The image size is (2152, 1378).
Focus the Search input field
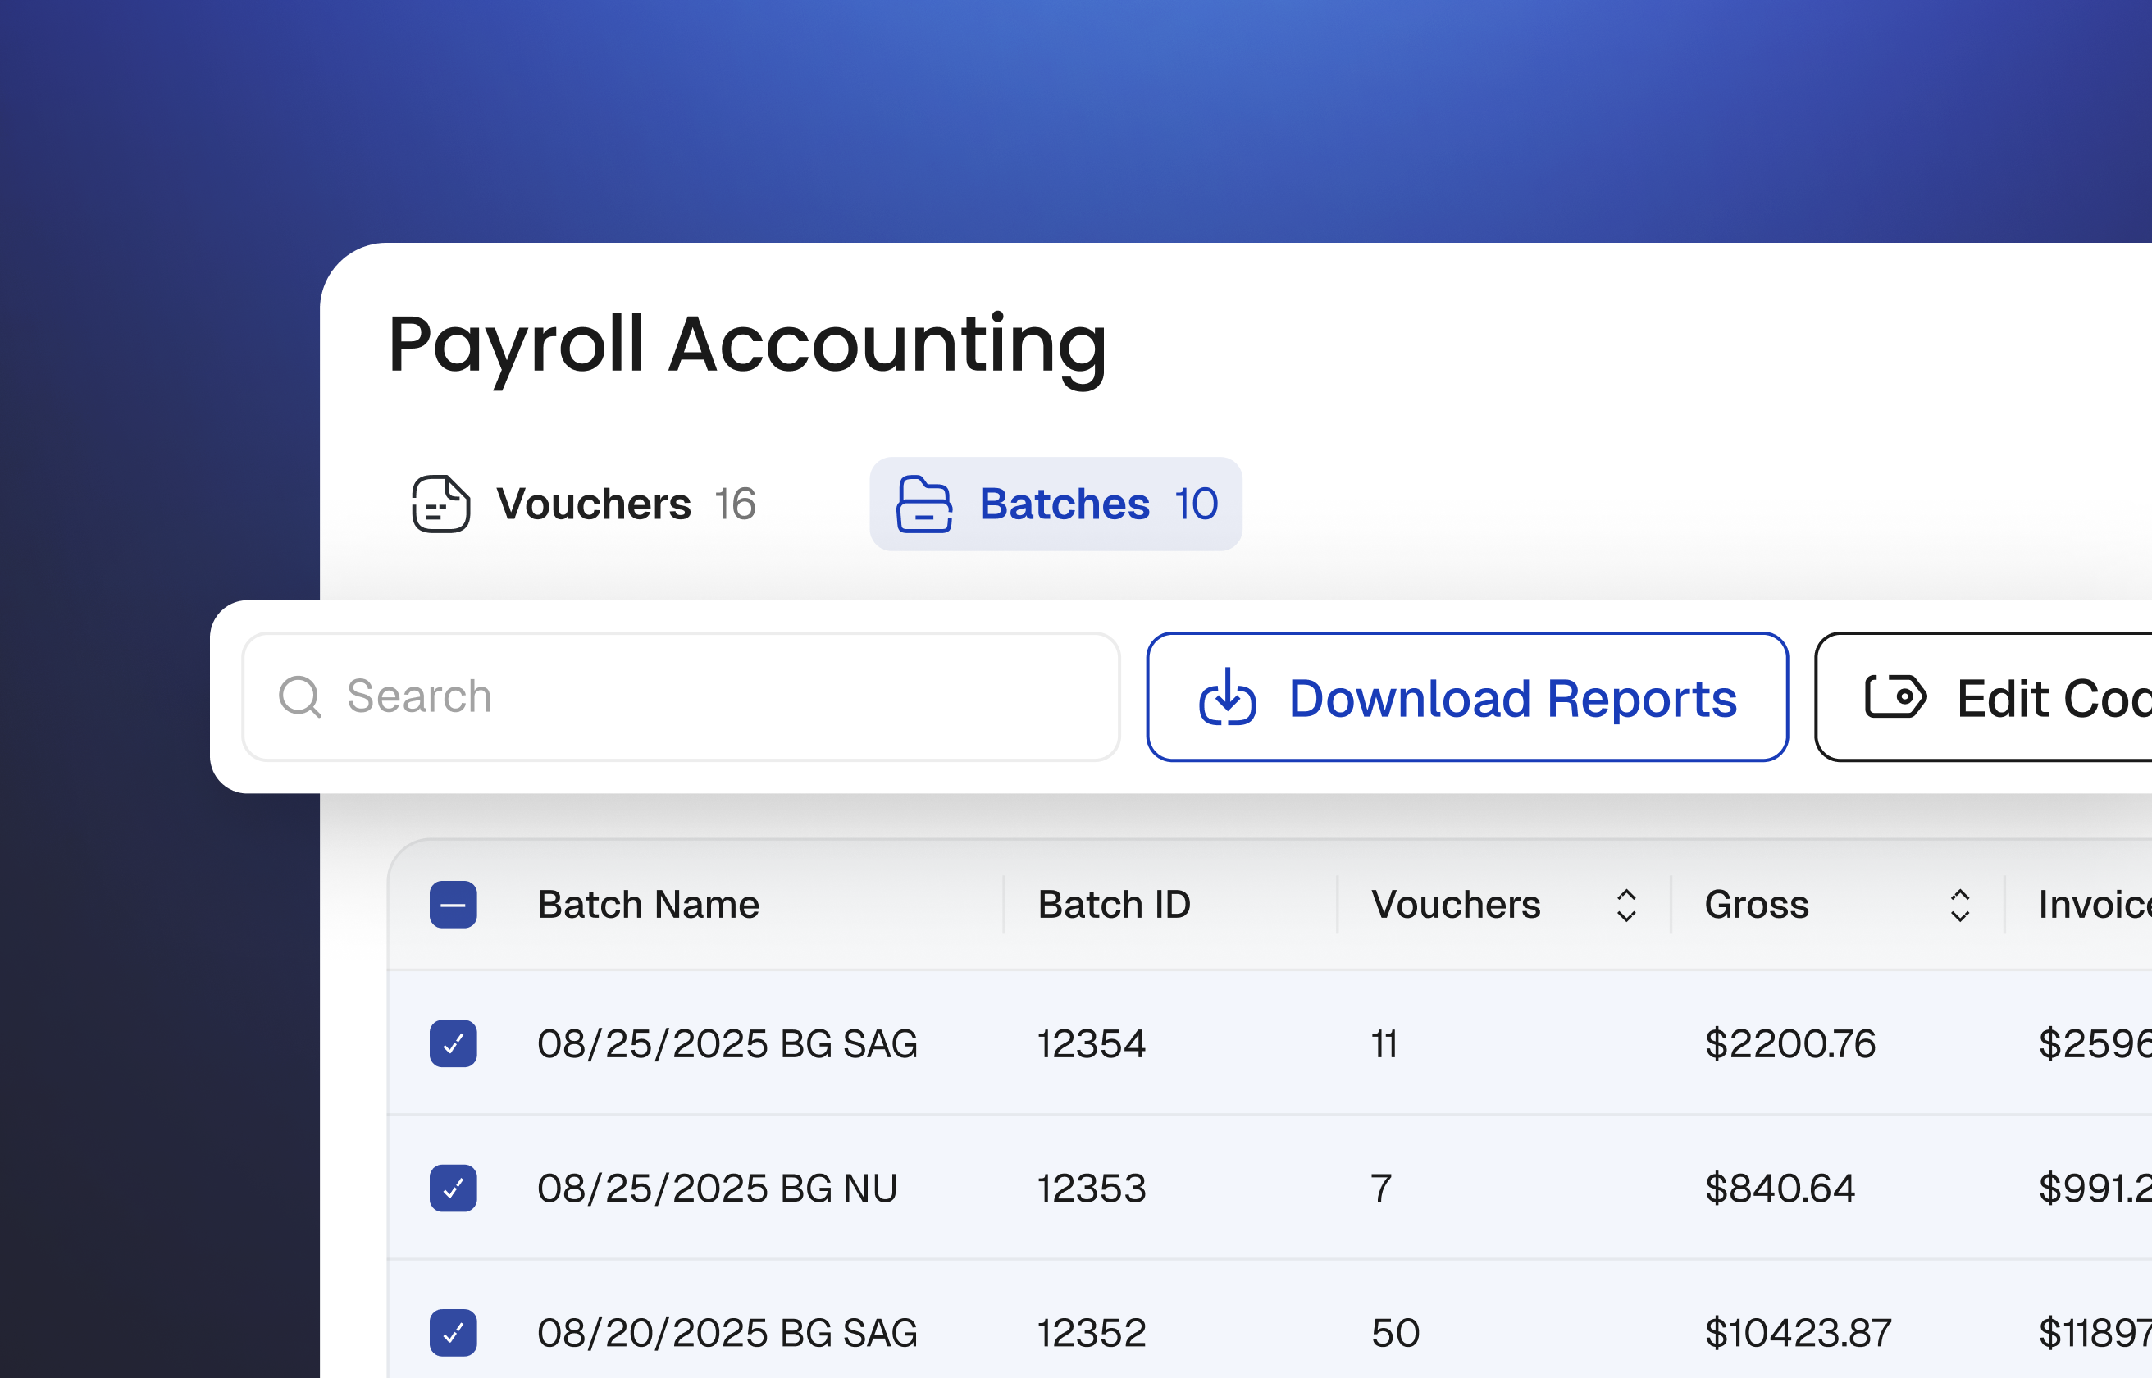[681, 697]
